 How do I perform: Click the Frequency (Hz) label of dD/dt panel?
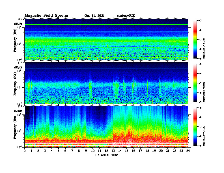tap(15, 84)
